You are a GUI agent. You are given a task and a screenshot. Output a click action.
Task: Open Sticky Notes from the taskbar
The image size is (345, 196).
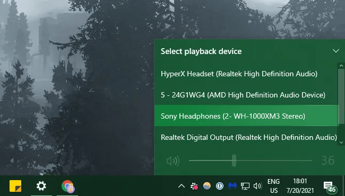[x=15, y=186]
